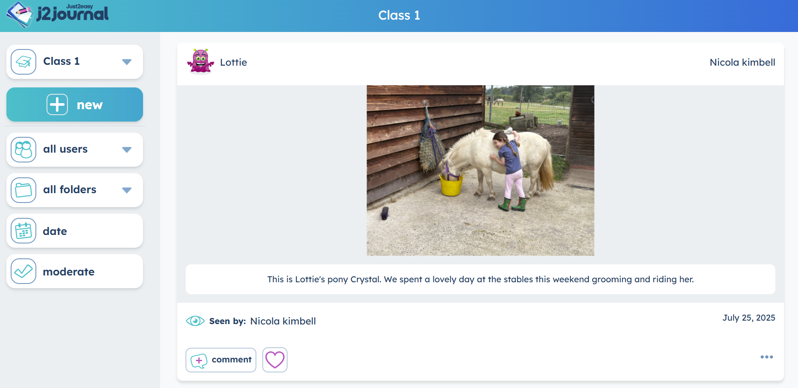798x388 pixels.
Task: Open the date calendar icon
Action: tap(23, 231)
